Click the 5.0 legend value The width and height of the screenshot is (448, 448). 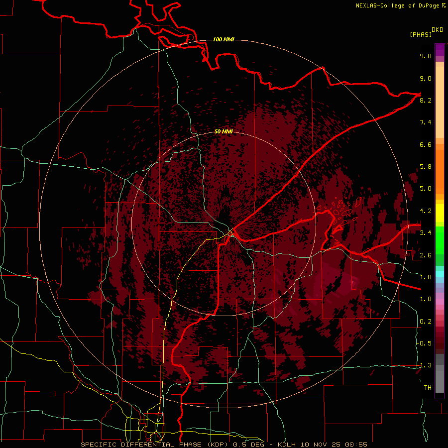[x=426, y=189]
